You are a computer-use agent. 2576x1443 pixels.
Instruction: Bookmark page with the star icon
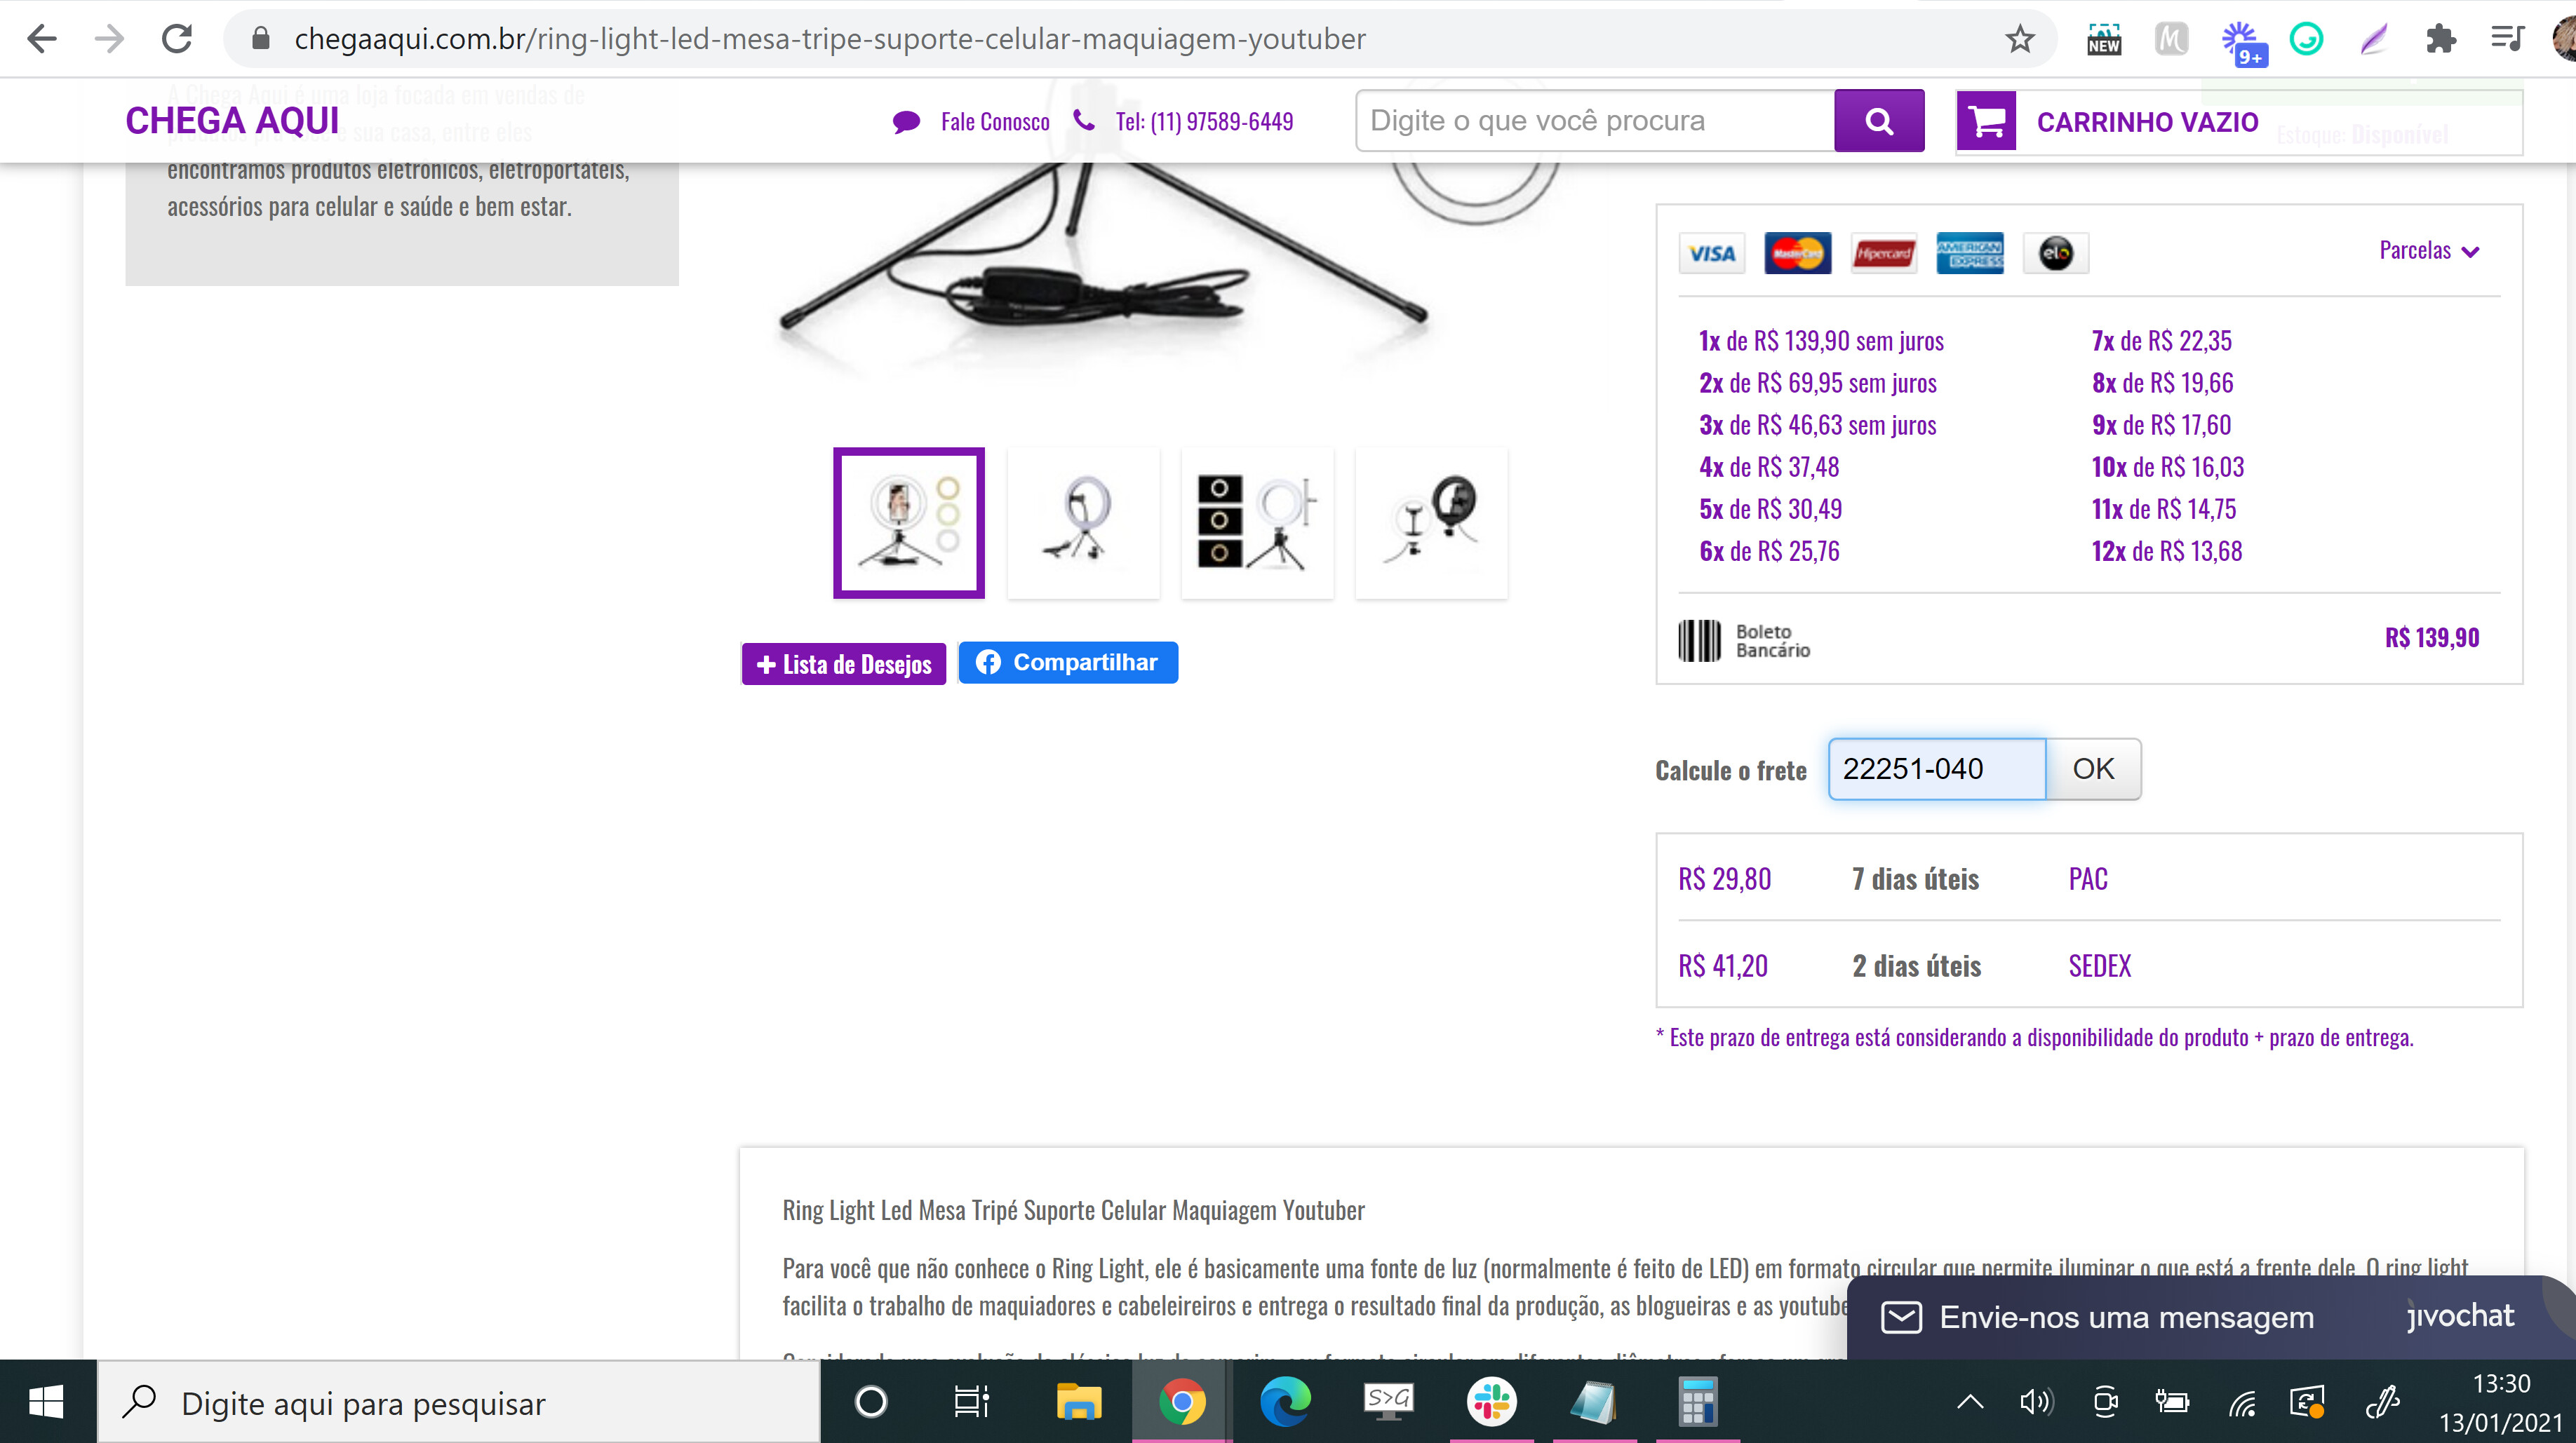pyautogui.click(x=2019, y=39)
